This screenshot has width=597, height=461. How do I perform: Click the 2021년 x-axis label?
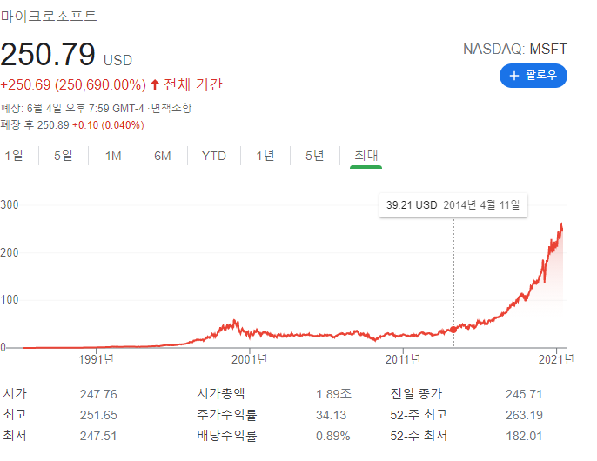click(x=556, y=359)
